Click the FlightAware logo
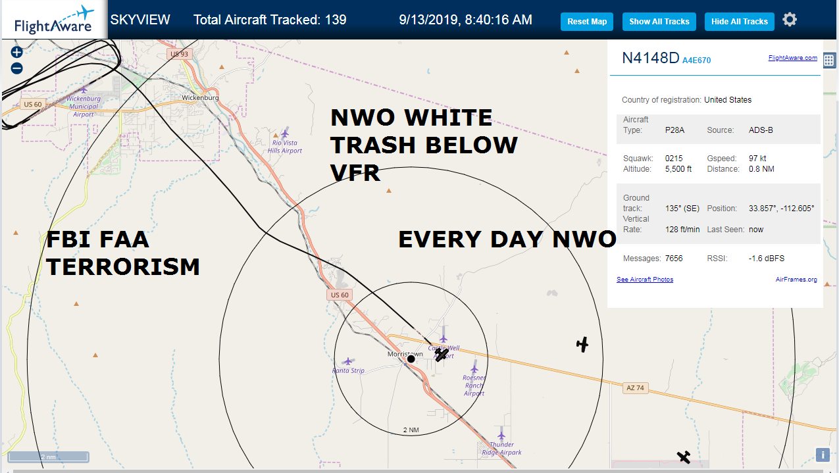The height and width of the screenshot is (473, 839). point(54,20)
